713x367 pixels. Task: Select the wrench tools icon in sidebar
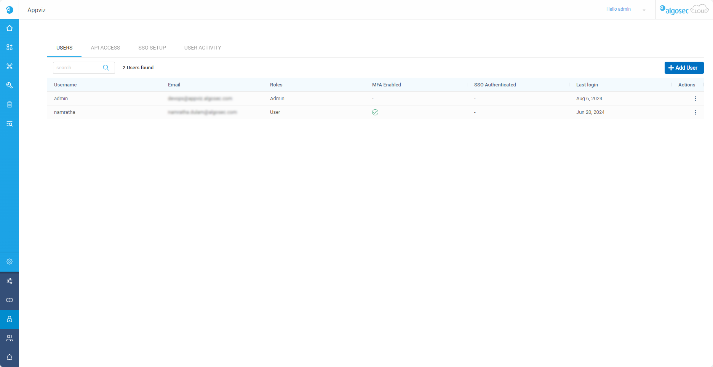pyautogui.click(x=10, y=85)
